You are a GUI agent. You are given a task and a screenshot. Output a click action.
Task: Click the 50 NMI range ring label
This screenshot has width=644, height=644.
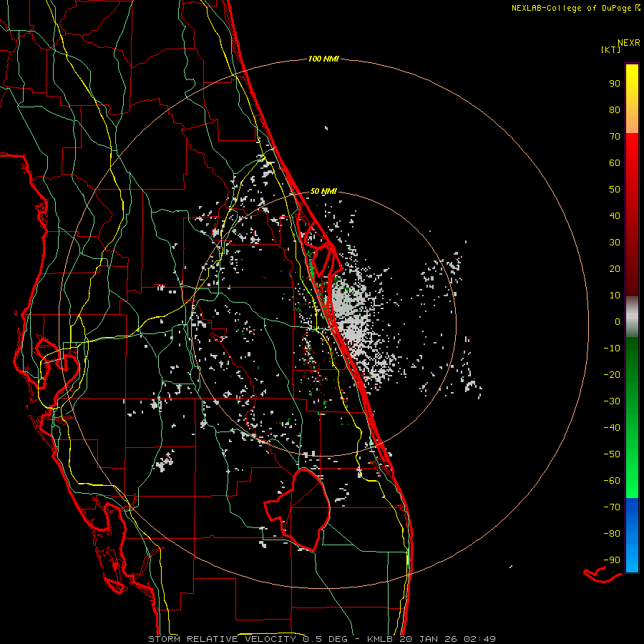(x=323, y=191)
